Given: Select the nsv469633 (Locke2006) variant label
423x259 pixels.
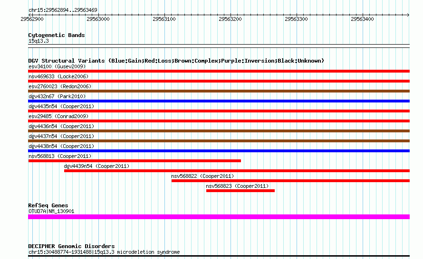Looking at the screenshot, I should (x=58, y=76).
